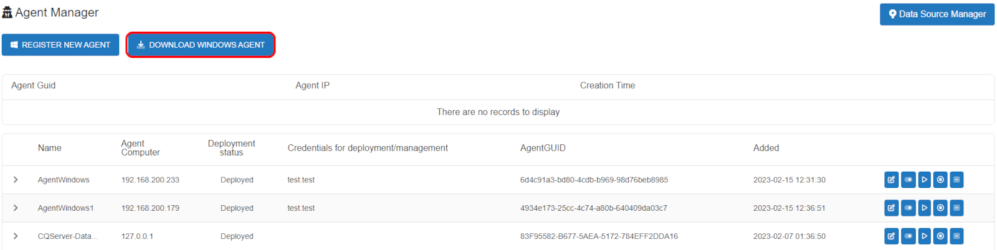Image resolution: width=997 pixels, height=250 pixels.
Task: Remove the CQServer-Data agent with minus icon
Action: 956,236
